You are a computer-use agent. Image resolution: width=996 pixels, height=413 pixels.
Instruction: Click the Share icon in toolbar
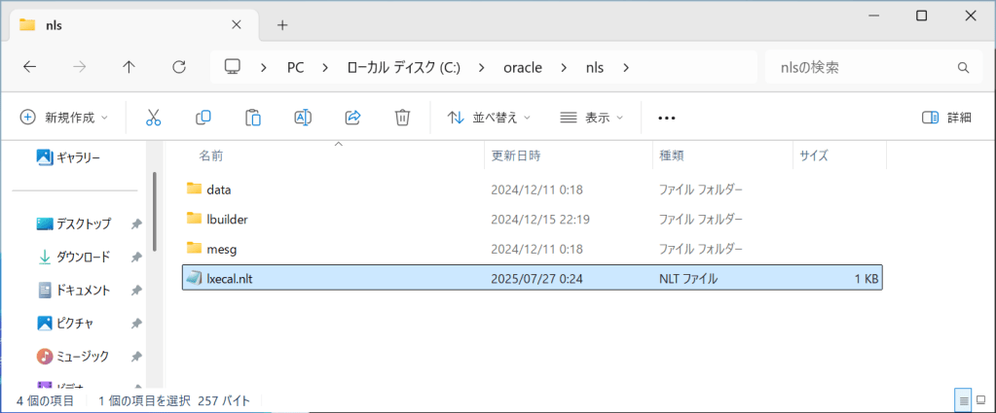click(x=352, y=118)
